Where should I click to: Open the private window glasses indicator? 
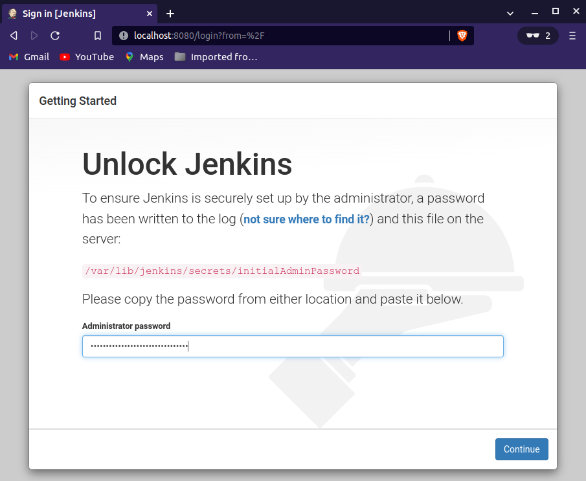(538, 36)
